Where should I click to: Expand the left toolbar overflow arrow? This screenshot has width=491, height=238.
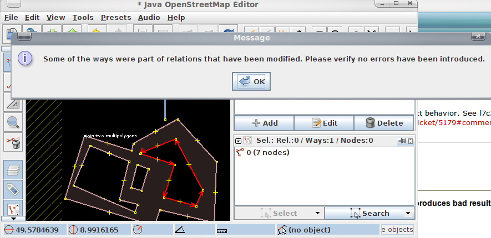click(x=13, y=219)
